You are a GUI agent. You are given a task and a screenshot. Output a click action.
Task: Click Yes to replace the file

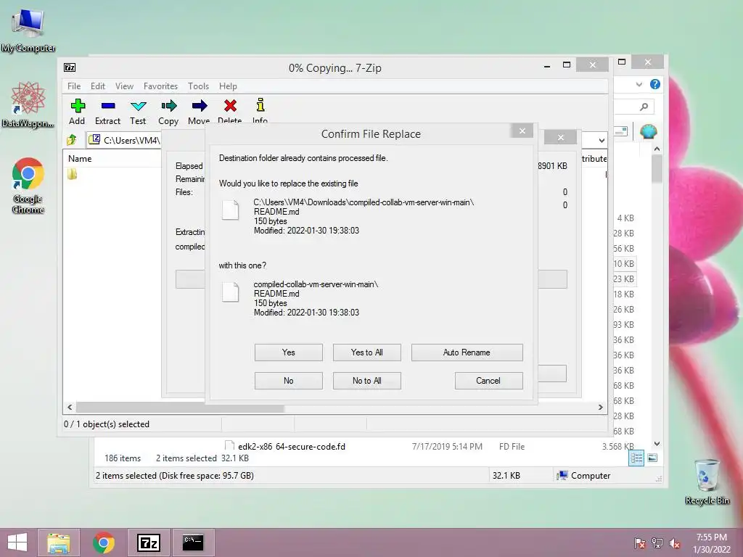click(x=289, y=352)
